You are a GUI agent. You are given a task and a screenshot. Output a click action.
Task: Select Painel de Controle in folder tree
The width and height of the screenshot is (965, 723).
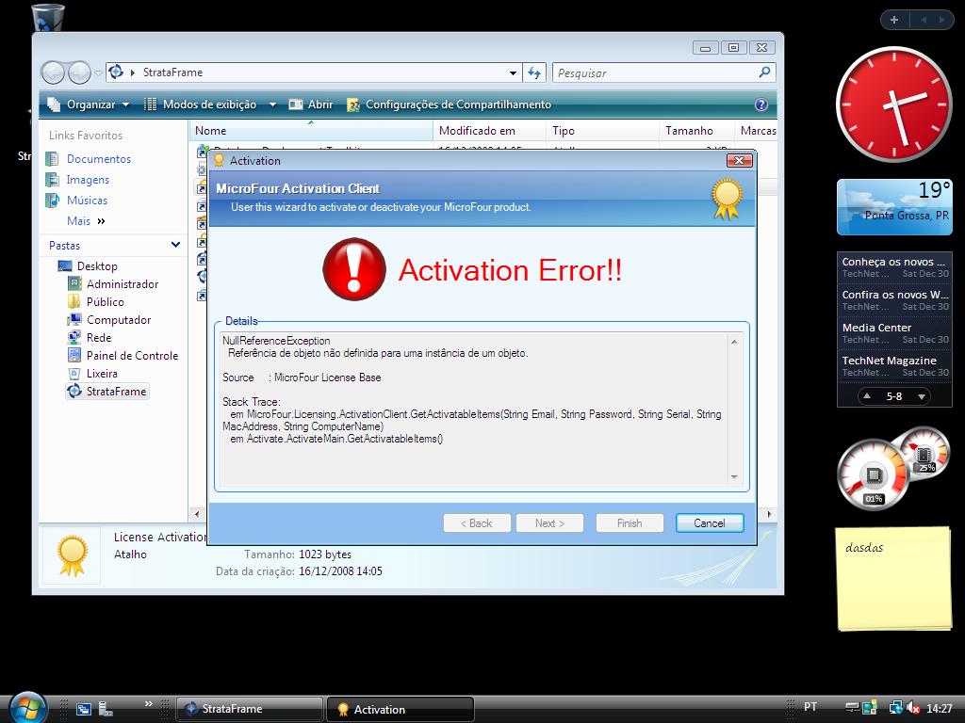click(132, 356)
